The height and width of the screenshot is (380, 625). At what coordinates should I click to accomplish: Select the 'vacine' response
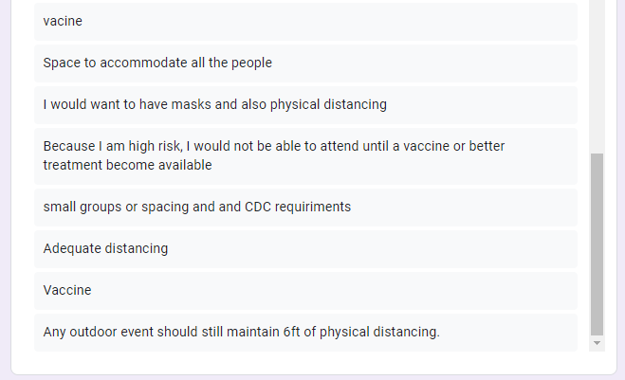[305, 21]
